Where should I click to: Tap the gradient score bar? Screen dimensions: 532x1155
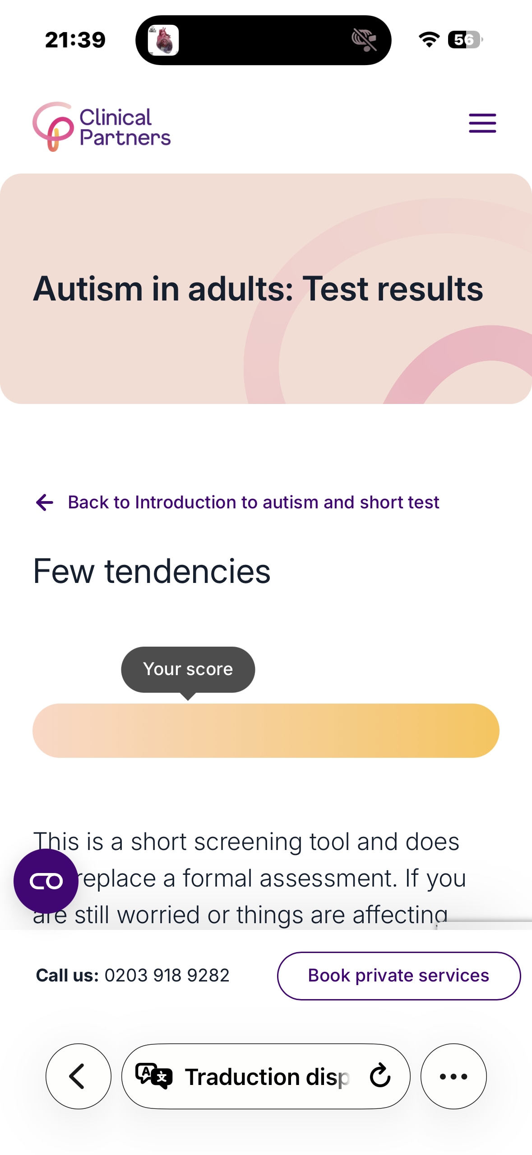pyautogui.click(x=266, y=730)
